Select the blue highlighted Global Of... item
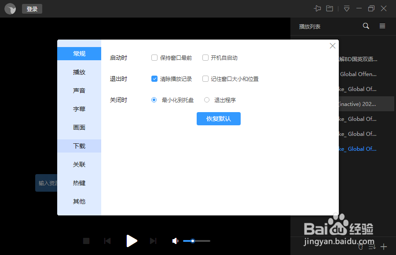 [358, 149]
